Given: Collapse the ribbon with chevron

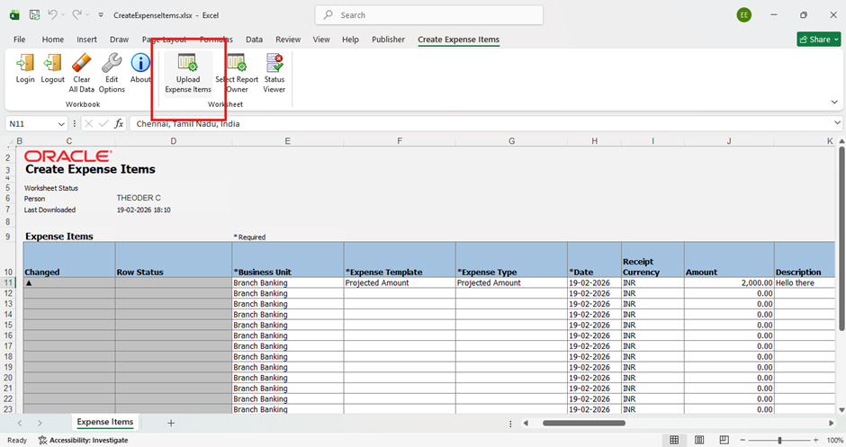Looking at the screenshot, I should tap(834, 102).
